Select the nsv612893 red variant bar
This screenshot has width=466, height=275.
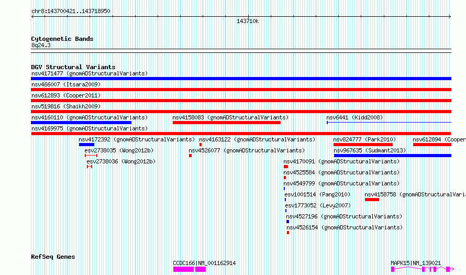[241, 101]
